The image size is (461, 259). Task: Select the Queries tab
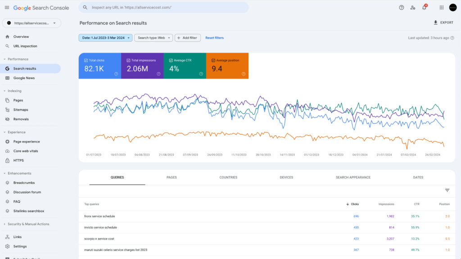[x=118, y=177]
